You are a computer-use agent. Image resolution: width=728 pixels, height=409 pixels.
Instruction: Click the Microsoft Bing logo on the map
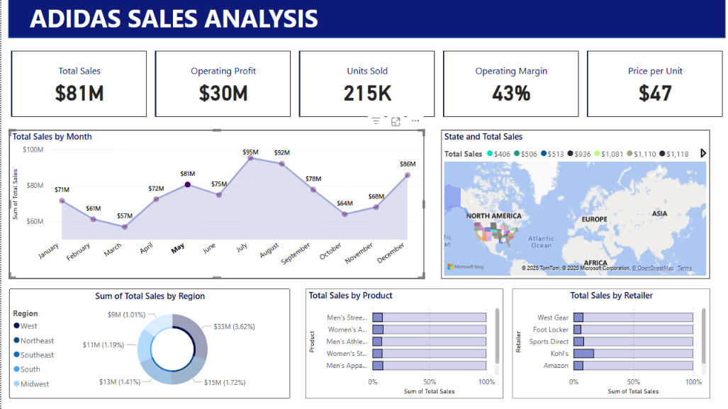click(465, 267)
